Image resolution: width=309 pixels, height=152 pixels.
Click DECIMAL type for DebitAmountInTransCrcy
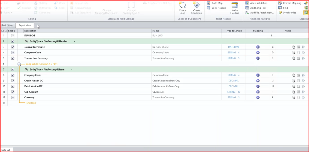pos(234,86)
